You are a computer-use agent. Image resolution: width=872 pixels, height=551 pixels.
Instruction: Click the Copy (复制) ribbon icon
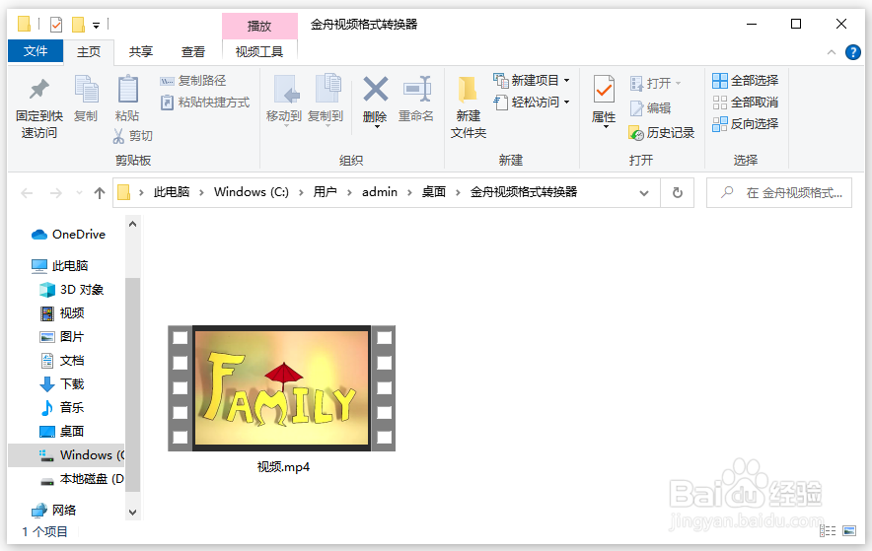click(x=86, y=90)
